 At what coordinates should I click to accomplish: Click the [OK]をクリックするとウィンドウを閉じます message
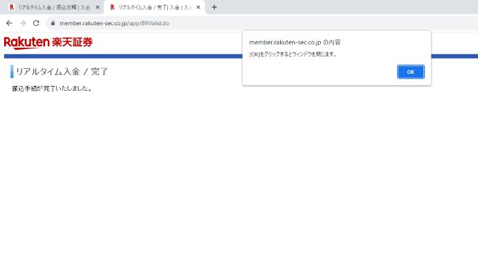[293, 54]
